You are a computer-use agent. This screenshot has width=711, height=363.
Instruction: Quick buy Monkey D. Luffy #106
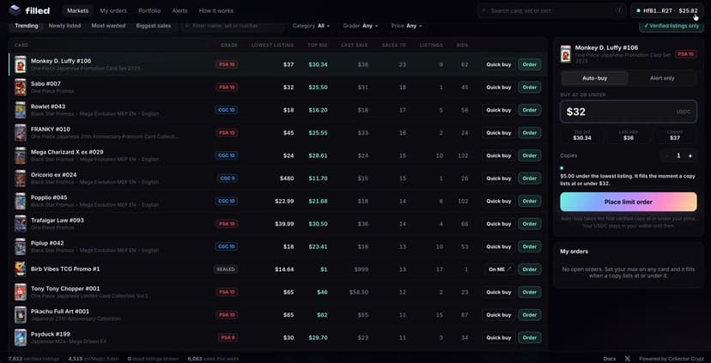coord(498,64)
